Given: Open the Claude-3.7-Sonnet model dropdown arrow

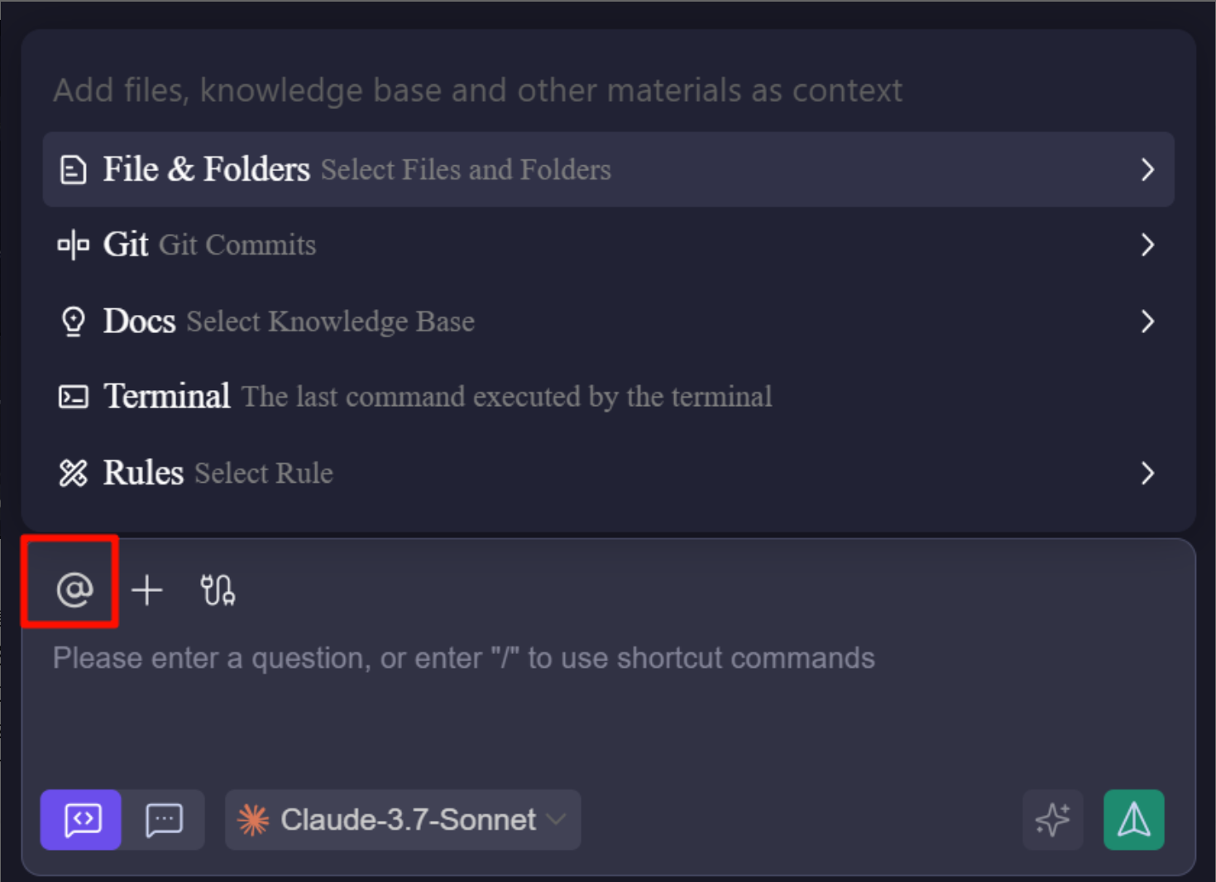Looking at the screenshot, I should 555,820.
